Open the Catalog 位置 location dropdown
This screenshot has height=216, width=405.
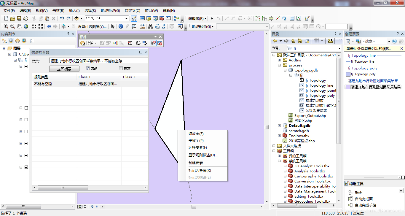pyautogui.click(x=339, y=48)
